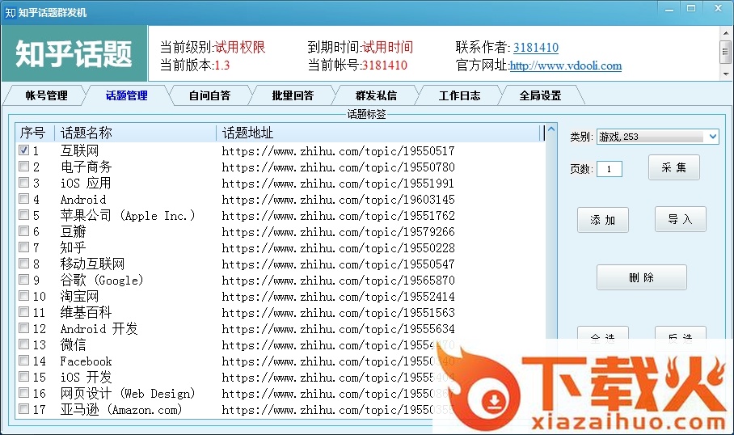The height and width of the screenshot is (435, 734).
Task: Sort by the 话题名称 column header
Action: (x=136, y=133)
